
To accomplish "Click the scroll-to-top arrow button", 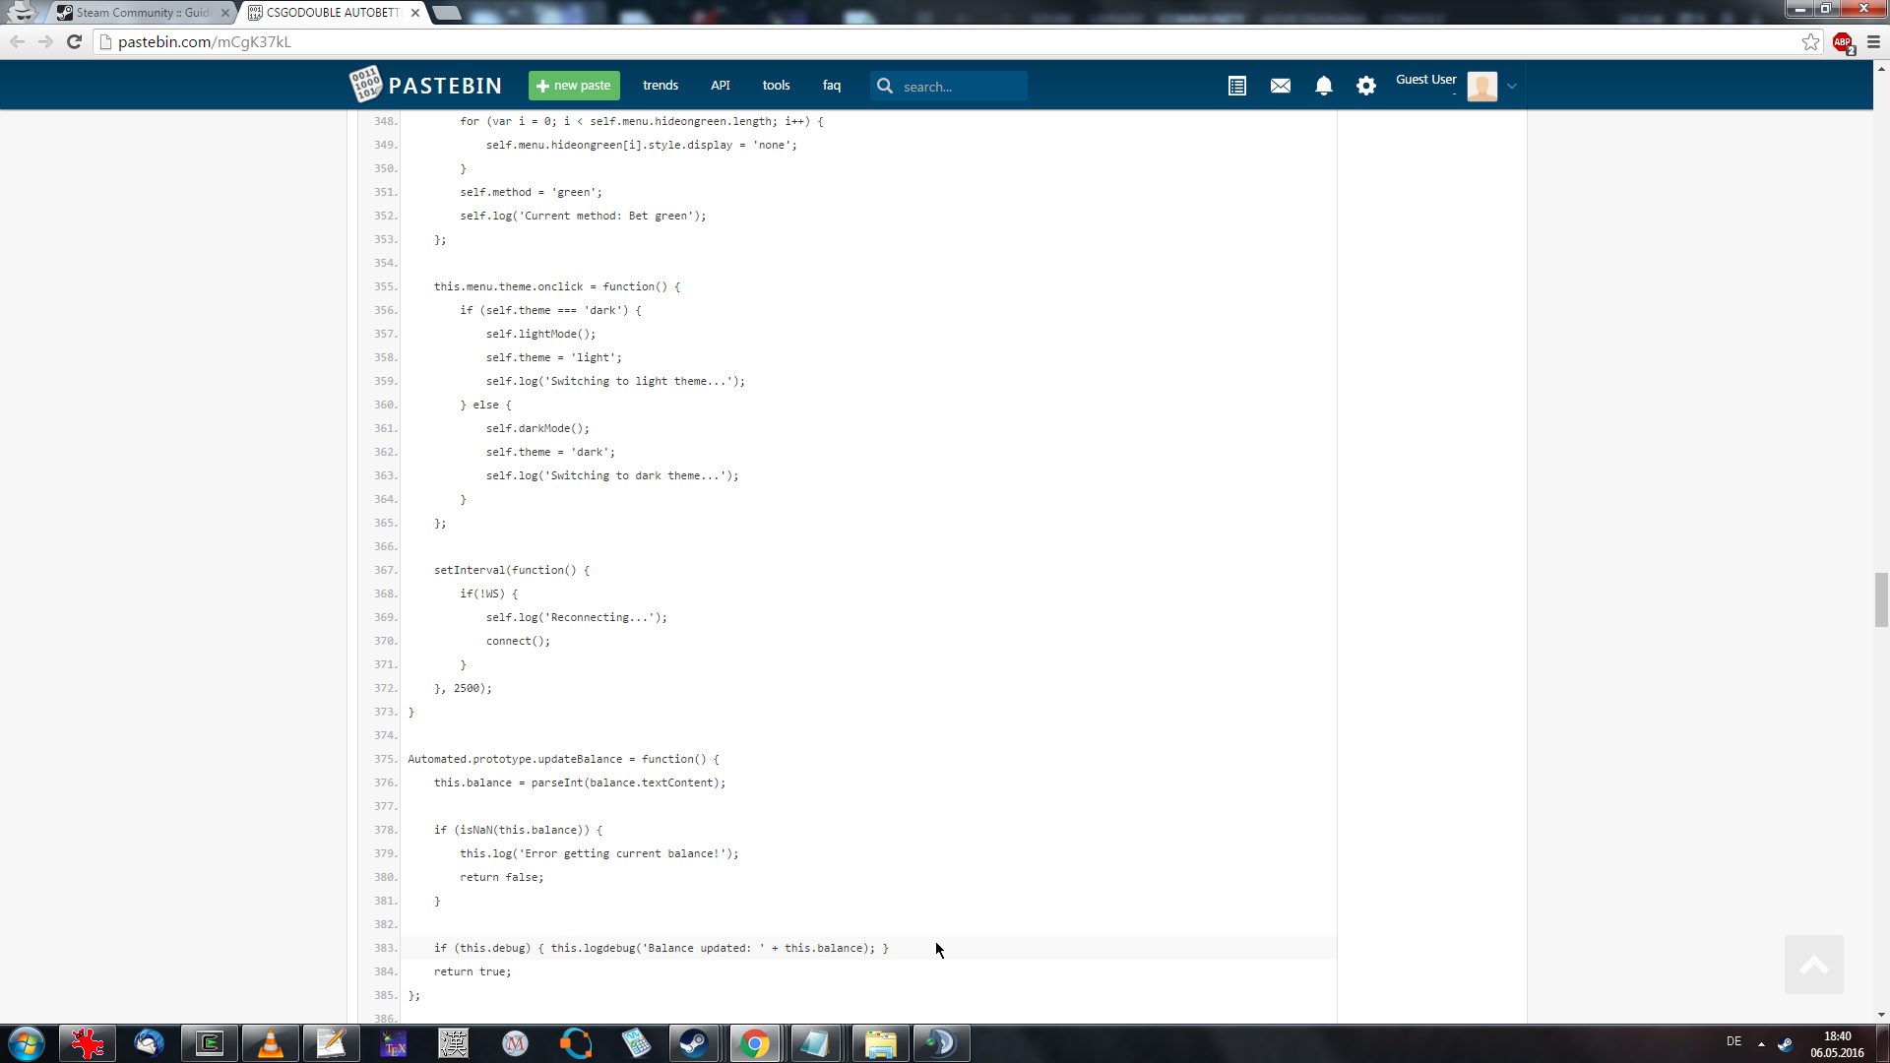I will click(x=1813, y=965).
